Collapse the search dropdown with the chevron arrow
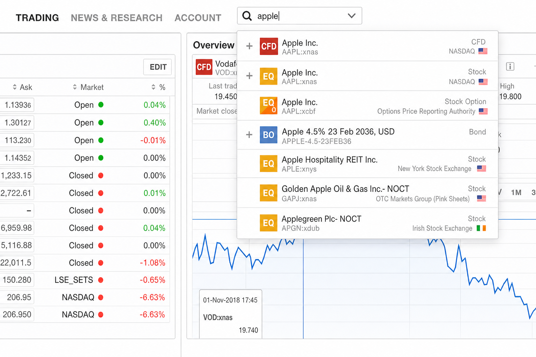The image size is (536, 357). point(352,16)
